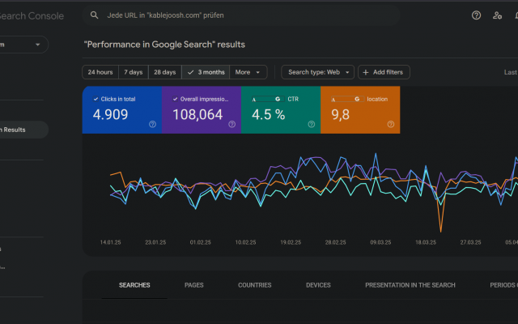Open the help question mark icon in header
This screenshot has height=324, width=518.
click(476, 15)
